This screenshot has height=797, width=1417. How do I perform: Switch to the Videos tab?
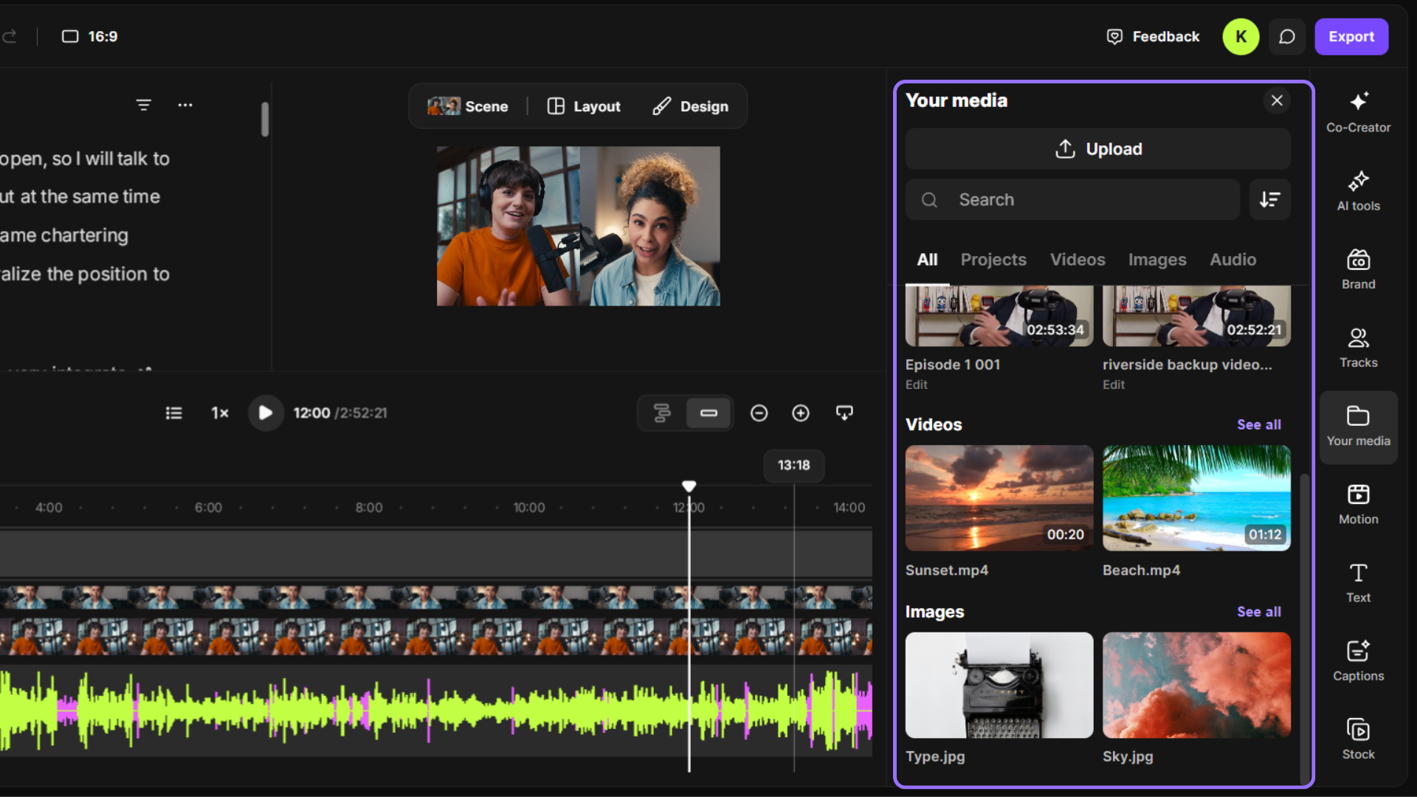(x=1078, y=260)
